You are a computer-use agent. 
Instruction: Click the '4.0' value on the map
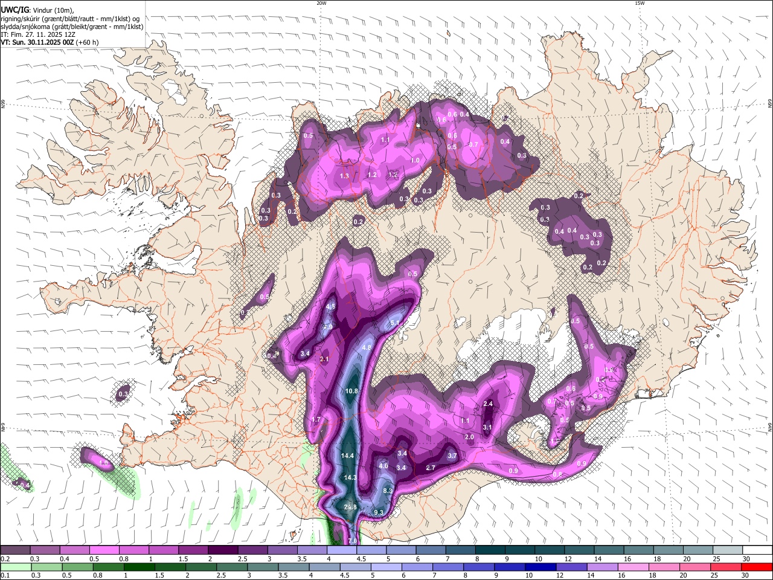(x=383, y=466)
